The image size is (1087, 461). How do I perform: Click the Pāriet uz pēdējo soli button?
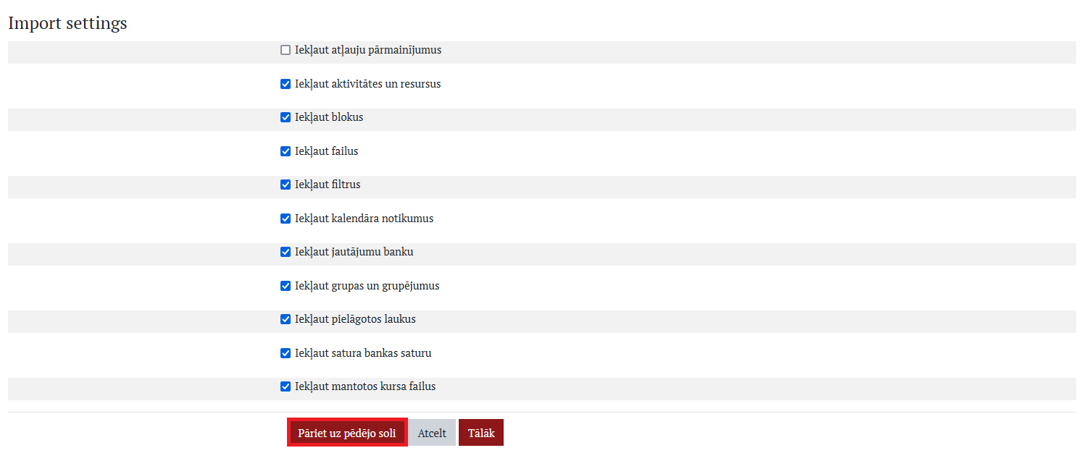(x=347, y=433)
